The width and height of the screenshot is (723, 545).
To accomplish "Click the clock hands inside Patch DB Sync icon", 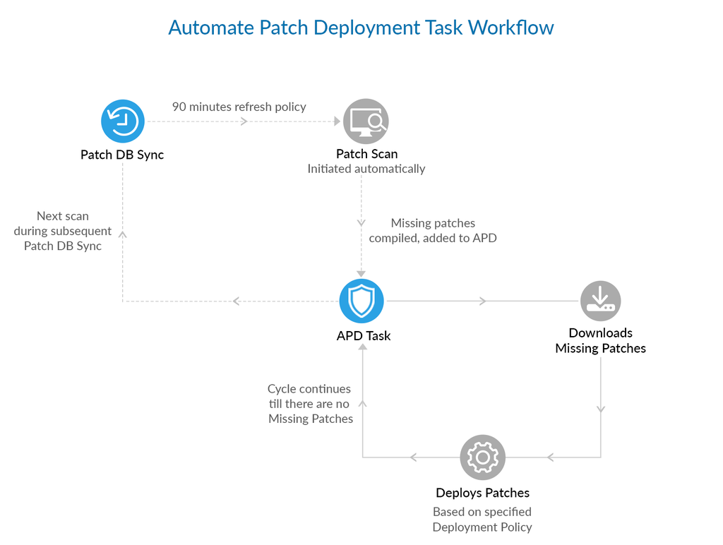I will [x=124, y=121].
